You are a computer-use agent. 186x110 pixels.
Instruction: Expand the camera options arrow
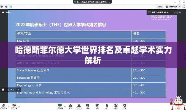[19, 105]
